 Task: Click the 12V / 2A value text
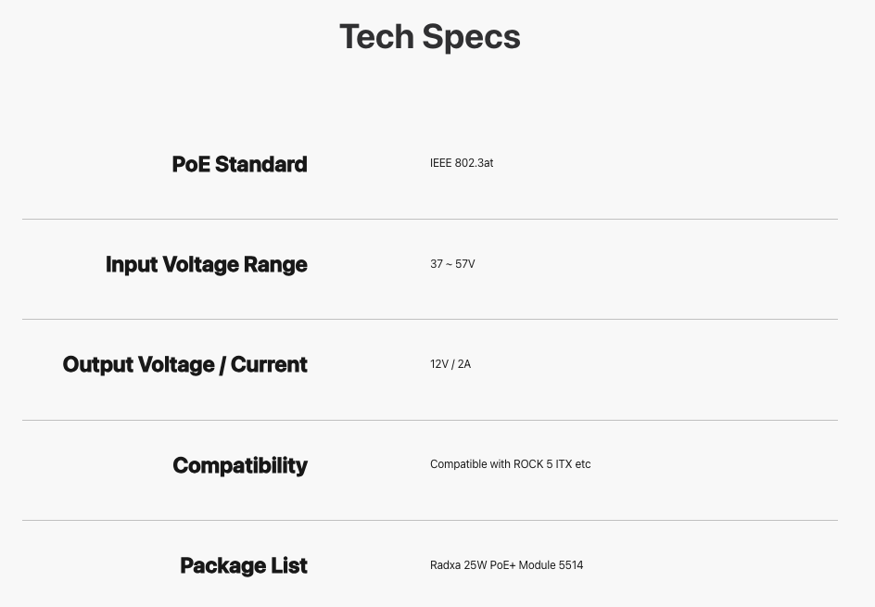click(x=450, y=364)
